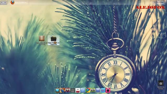Launch Firefox from the bottom dock
This screenshot has height=94, width=167.
pos(63,90)
